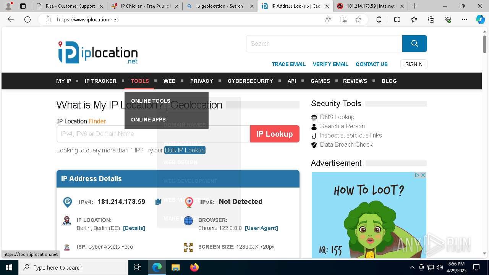
Task: Open REVIEWS menu item
Action: point(355,81)
